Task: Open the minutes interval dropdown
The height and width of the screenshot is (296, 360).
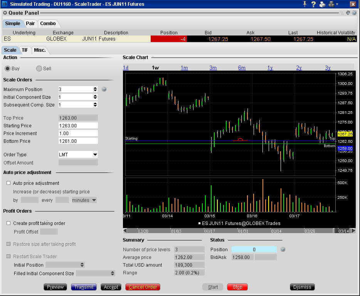Action: click(94, 200)
